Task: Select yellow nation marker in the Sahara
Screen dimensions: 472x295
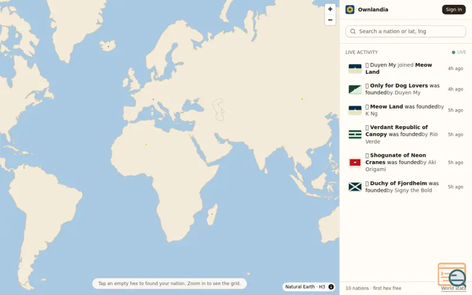Action: 146,145
